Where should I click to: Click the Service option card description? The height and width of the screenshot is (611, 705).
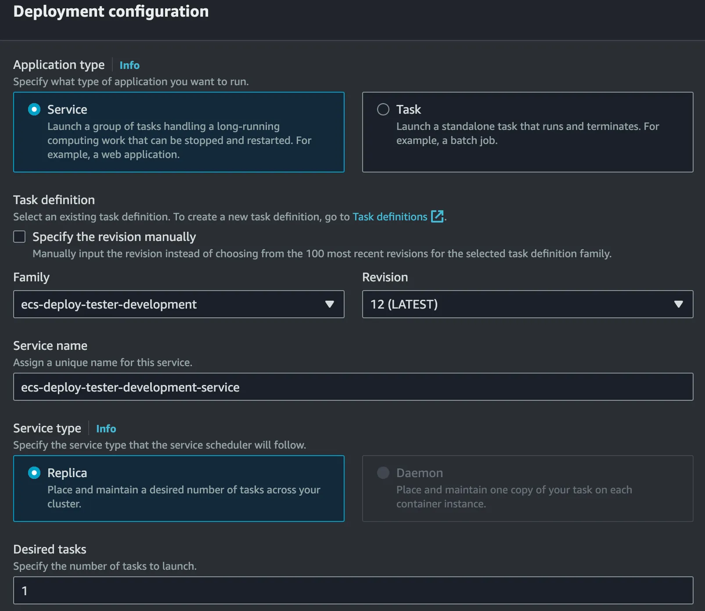pyautogui.click(x=179, y=140)
